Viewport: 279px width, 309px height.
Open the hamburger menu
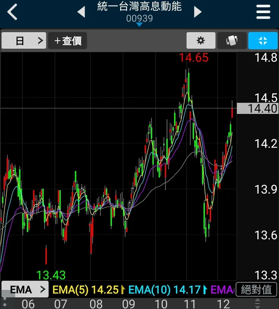pos(263,12)
